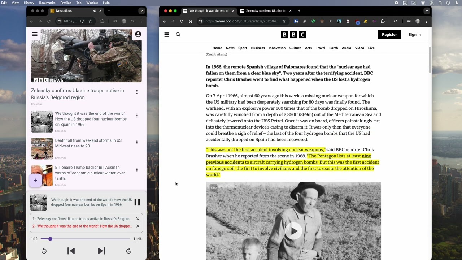Click the Register button on BBC
This screenshot has width=462, height=260.
point(389,35)
